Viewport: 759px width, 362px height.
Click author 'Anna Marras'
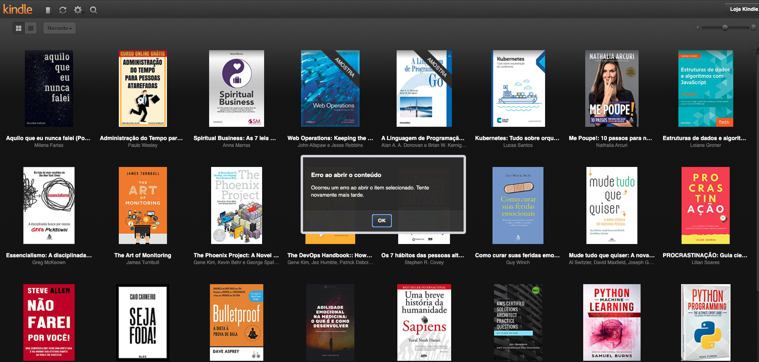tap(236, 145)
